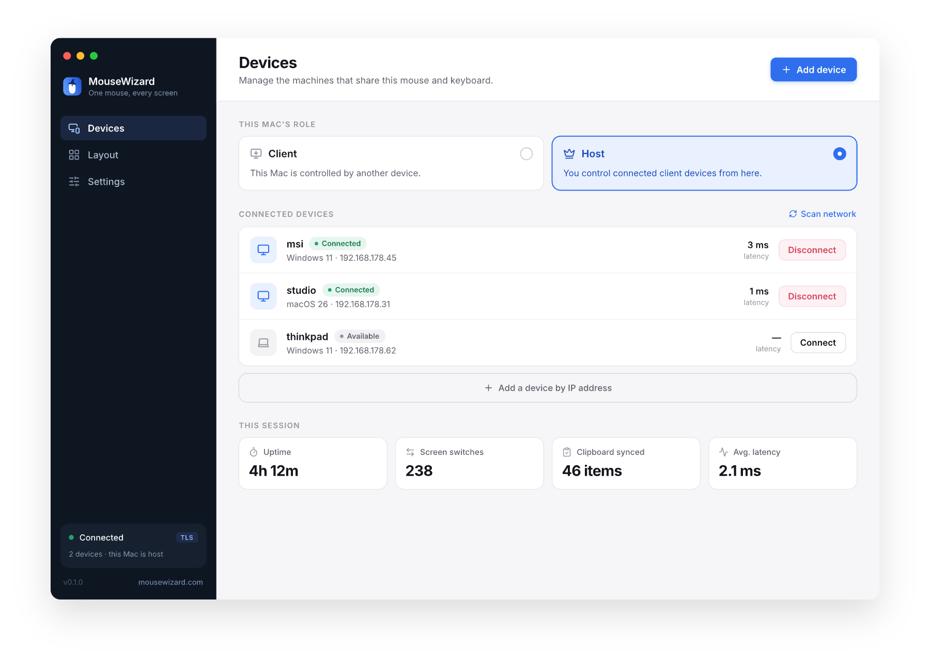Click the plus icon in Add device button

(x=786, y=70)
